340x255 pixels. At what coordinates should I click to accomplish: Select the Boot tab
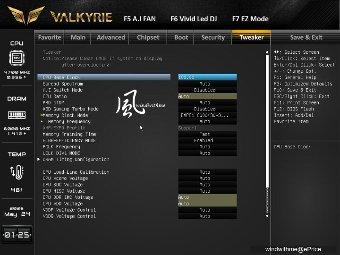click(181, 37)
